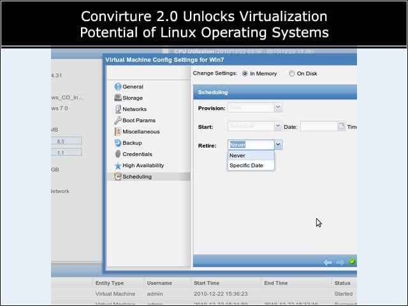Open the Provision dropdown arrow
Screen dimensions: 408x306
(278, 107)
